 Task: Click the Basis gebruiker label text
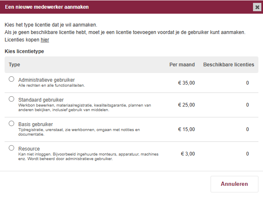click(35, 124)
